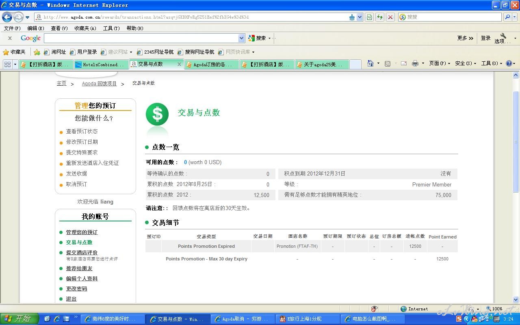Open the 收藏夹(A) menu
The width and height of the screenshot is (520, 325).
85,28
